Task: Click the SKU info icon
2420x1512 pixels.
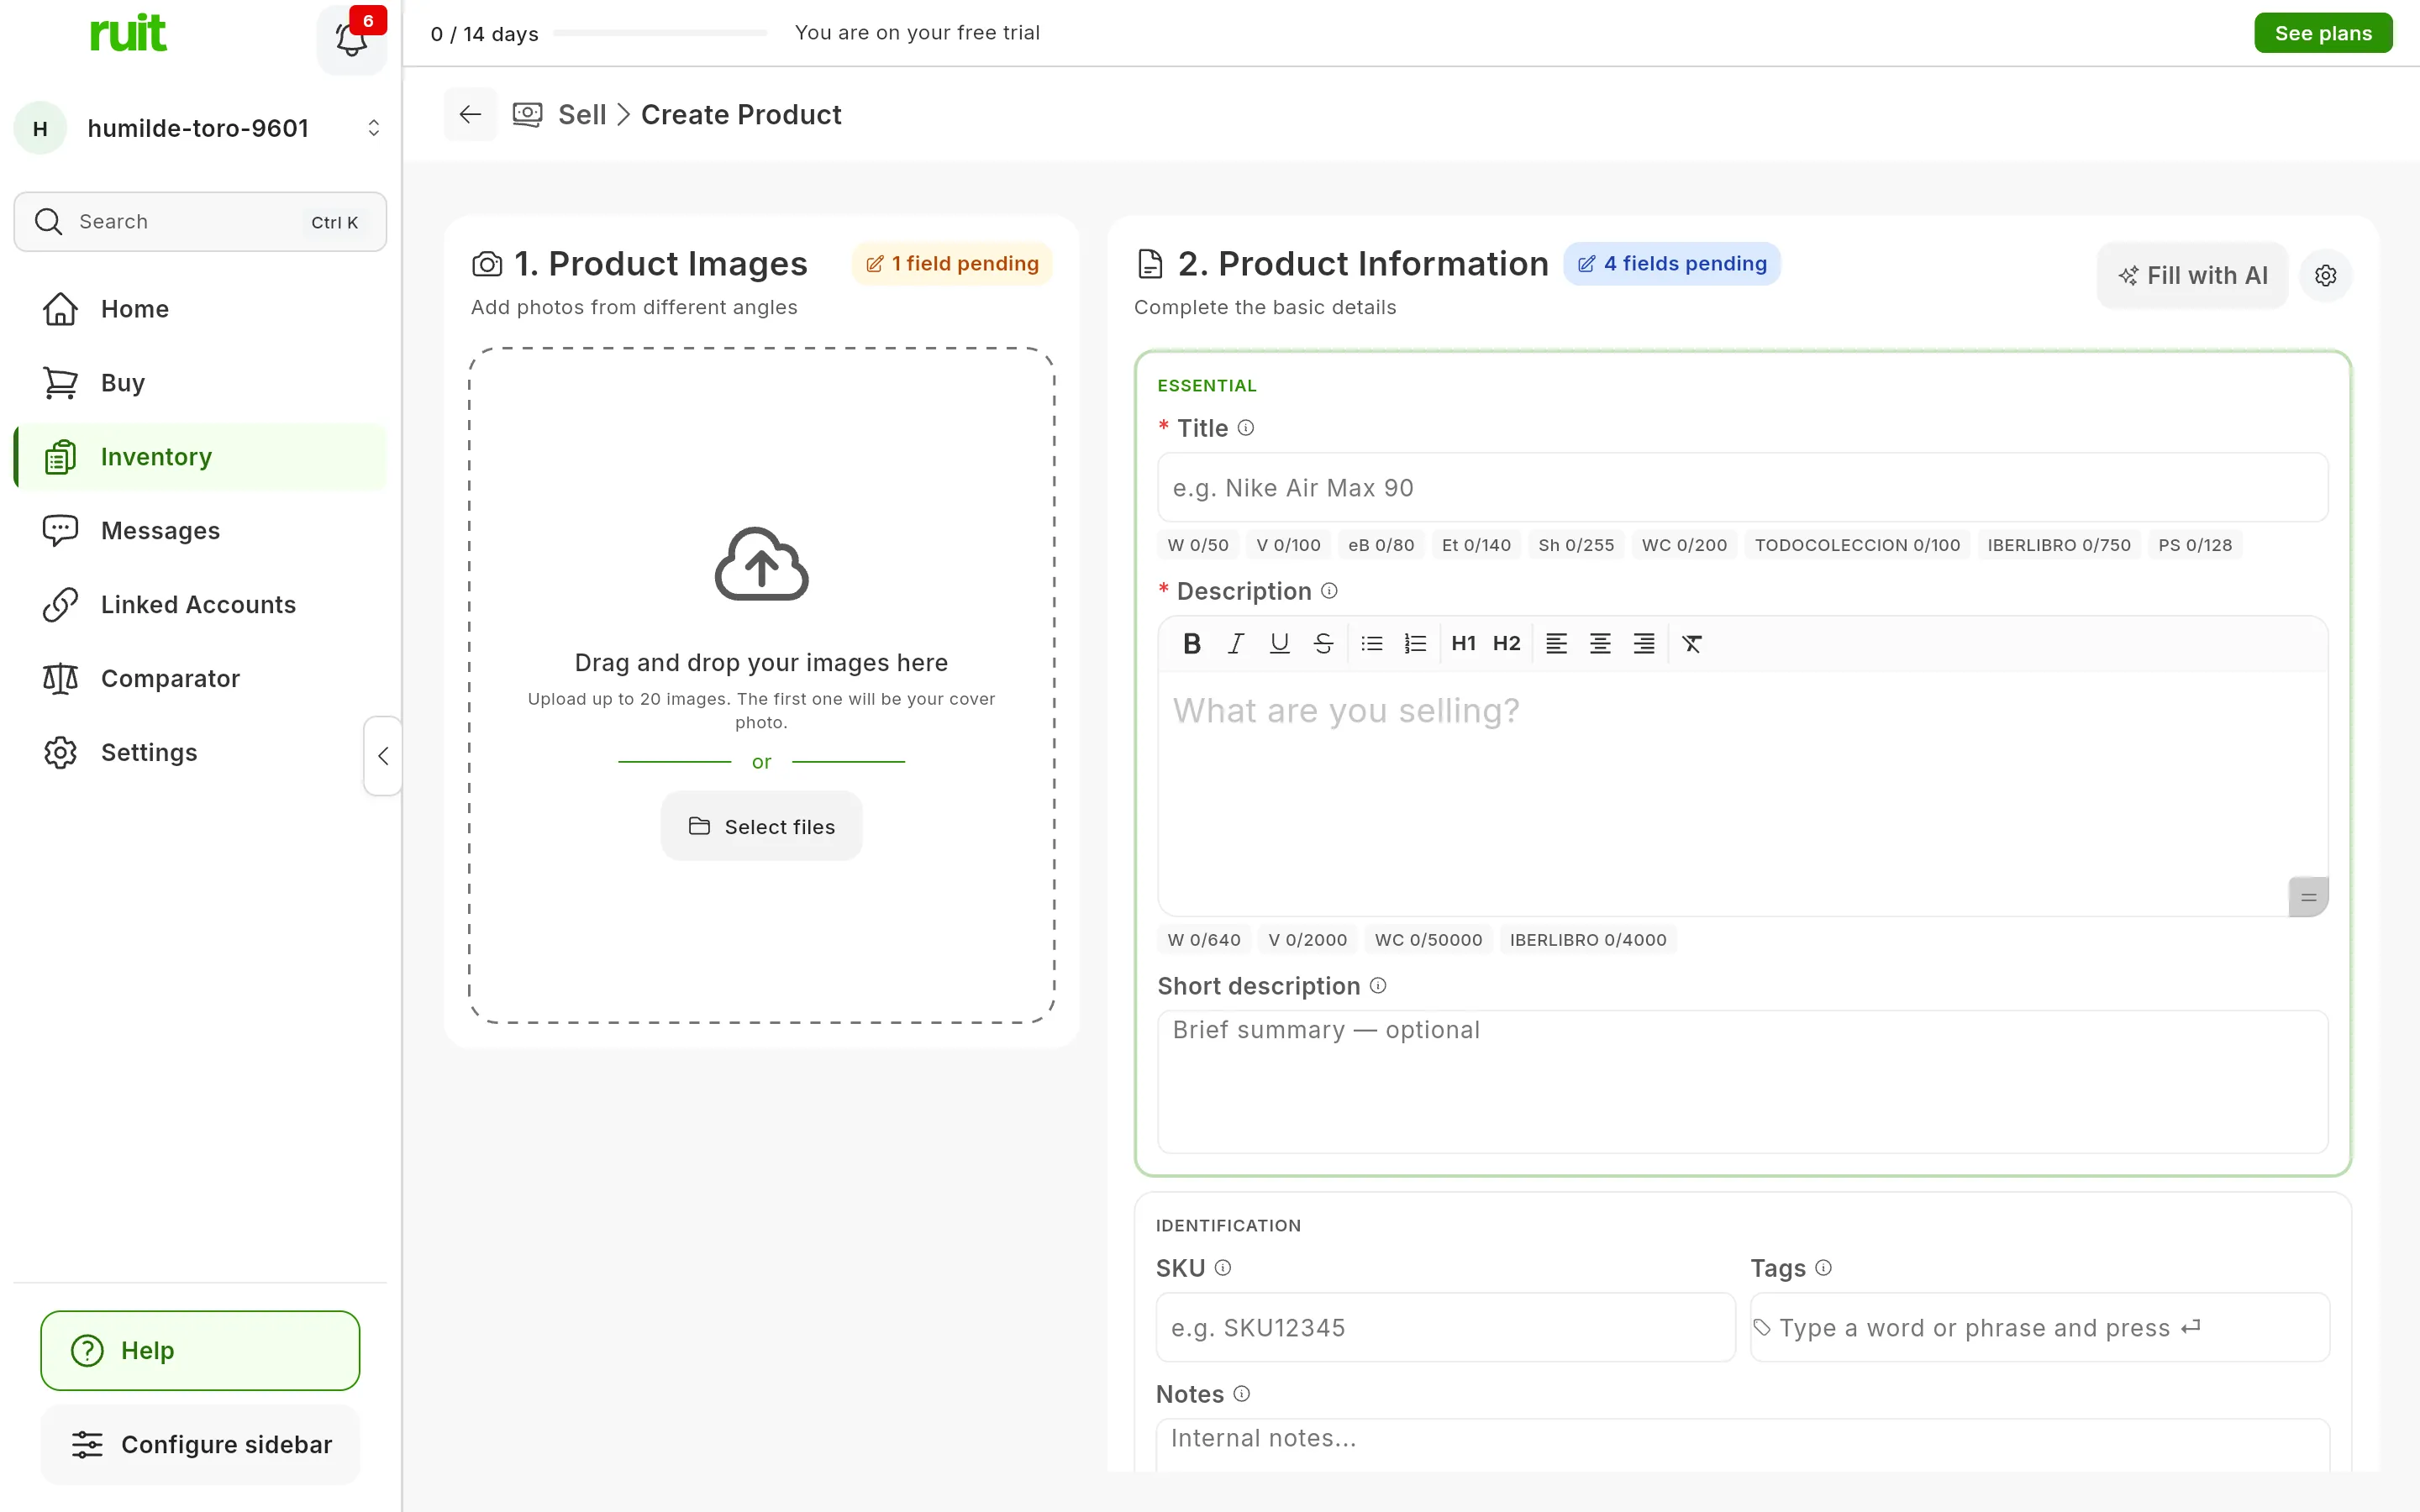Action: [x=1223, y=1268]
